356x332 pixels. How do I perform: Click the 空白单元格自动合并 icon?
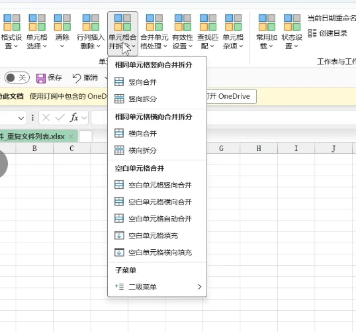click(x=119, y=219)
